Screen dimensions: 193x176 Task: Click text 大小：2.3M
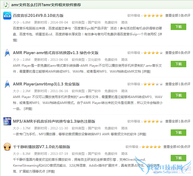pos(22,91)
